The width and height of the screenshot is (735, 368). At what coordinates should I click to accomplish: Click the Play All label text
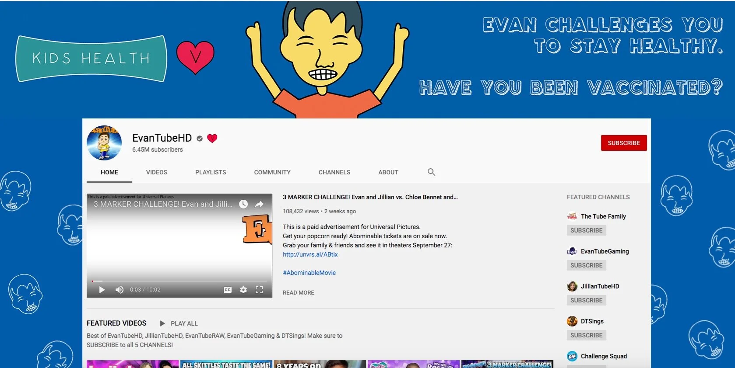184,323
